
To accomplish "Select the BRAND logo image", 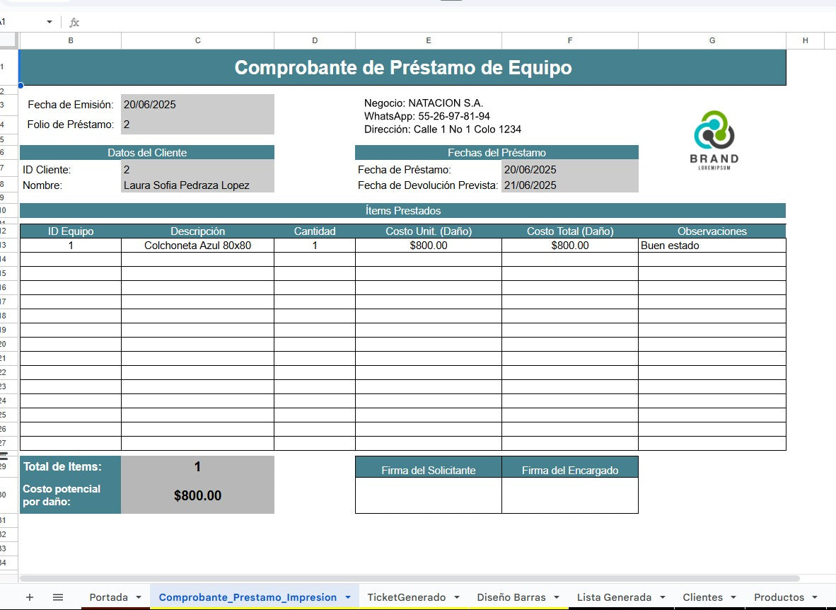I will (x=714, y=140).
